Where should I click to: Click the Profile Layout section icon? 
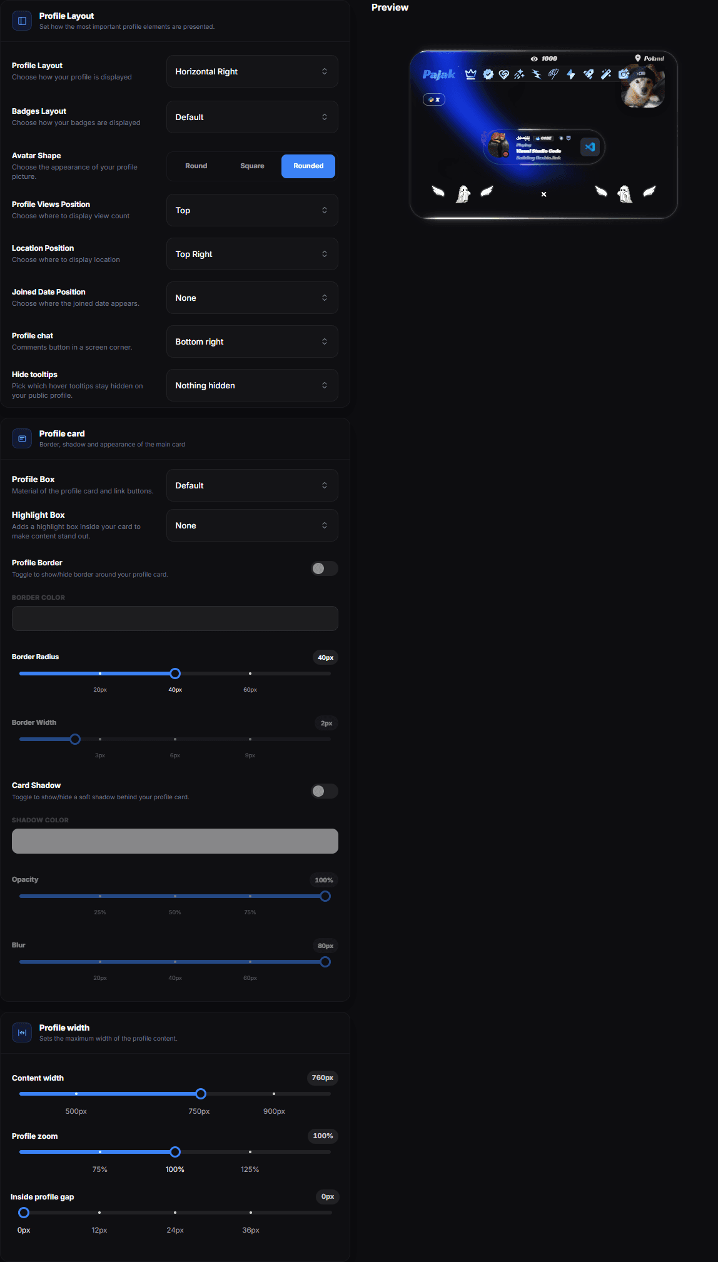(22, 21)
